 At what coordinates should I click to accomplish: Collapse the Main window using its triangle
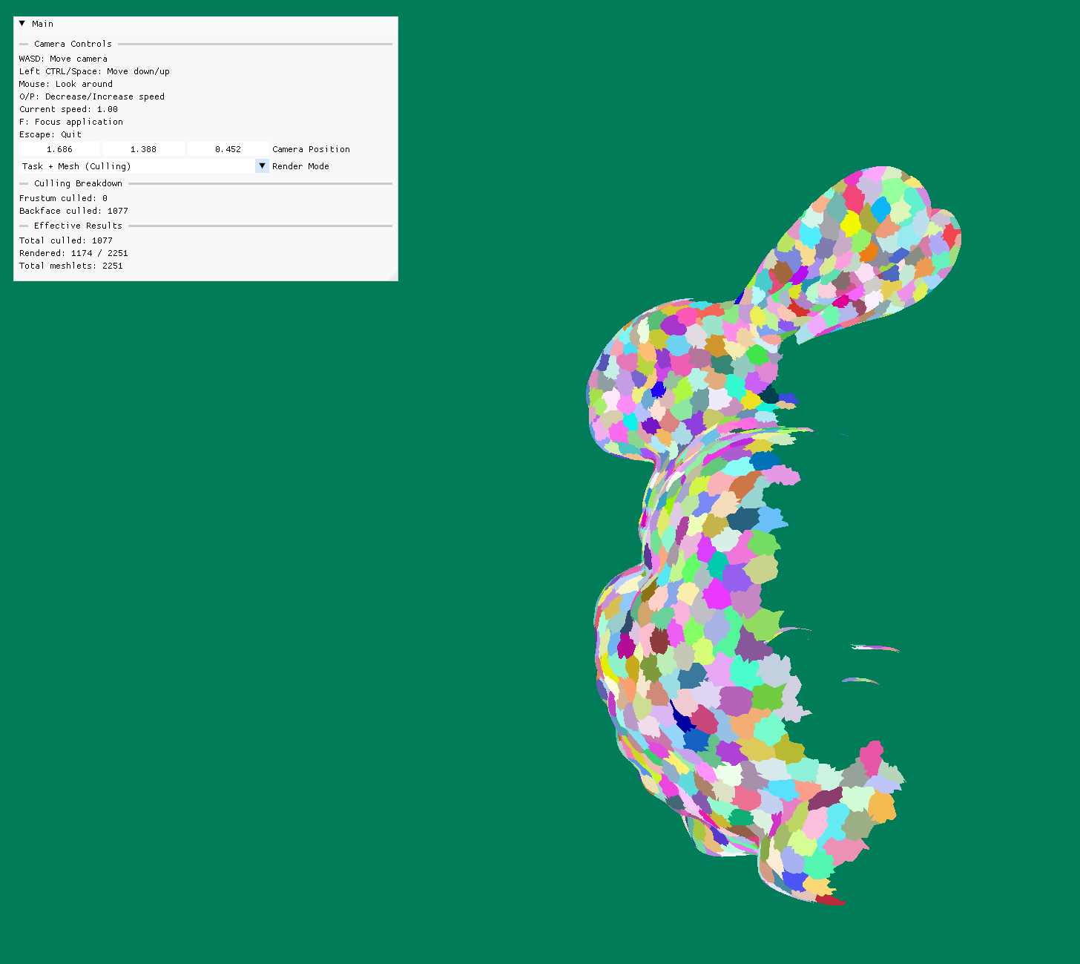click(22, 24)
